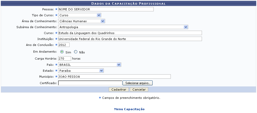Click the Instituição text field
The width and height of the screenshot is (257, 113).
130,39
